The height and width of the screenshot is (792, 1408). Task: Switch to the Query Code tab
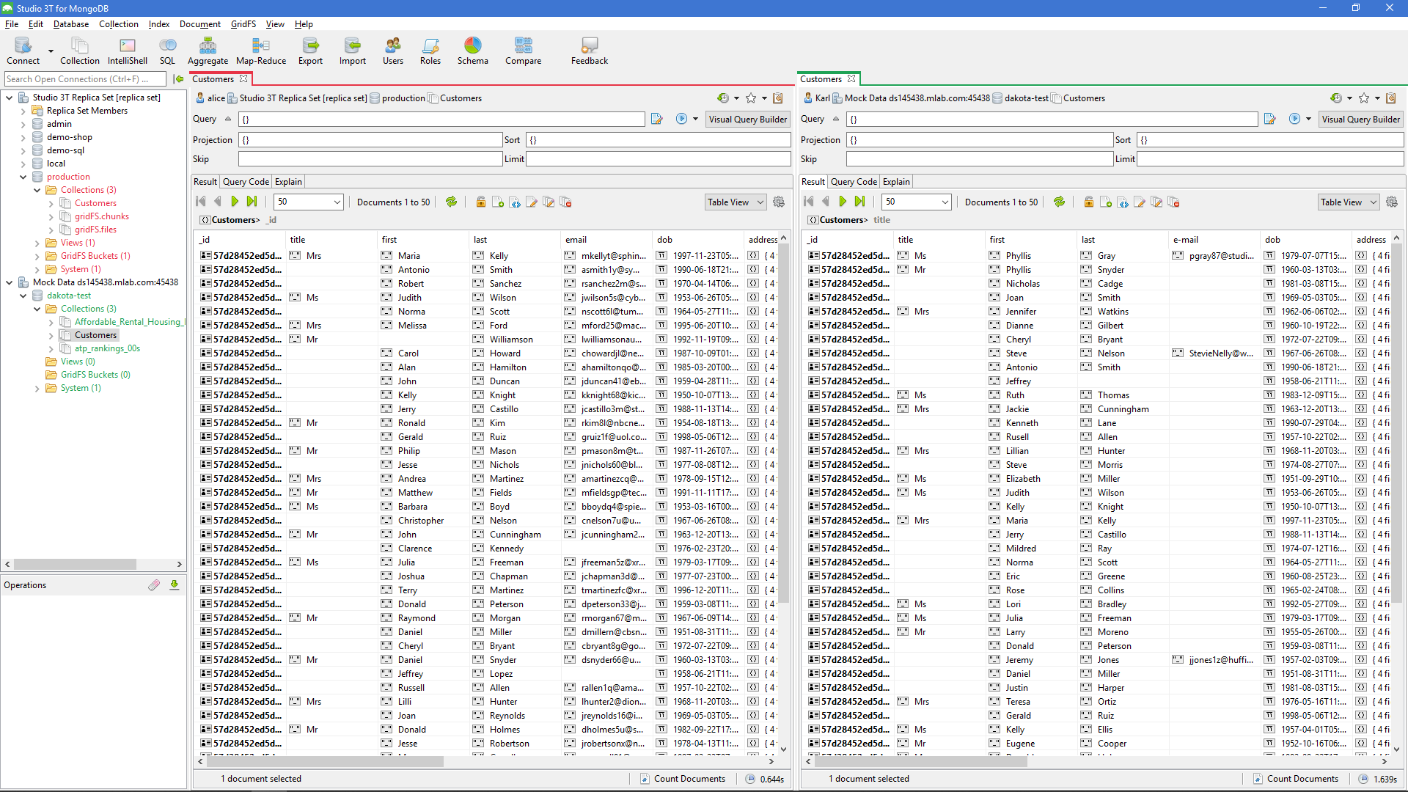245,181
